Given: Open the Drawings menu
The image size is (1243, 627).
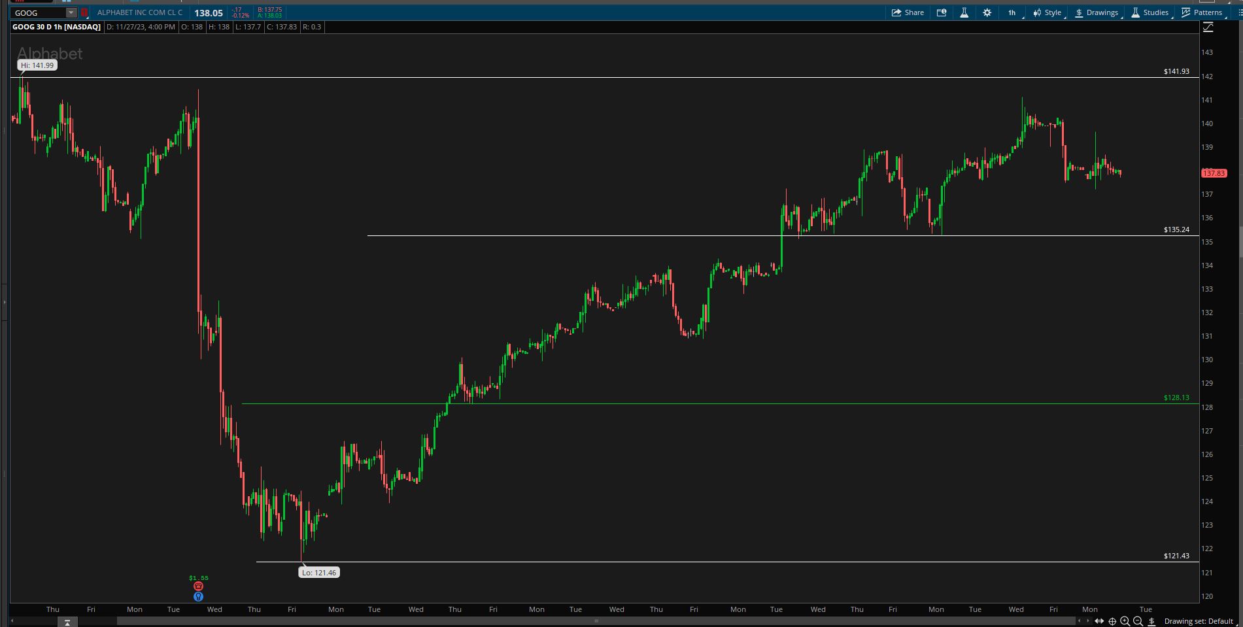Looking at the screenshot, I should point(1097,12).
